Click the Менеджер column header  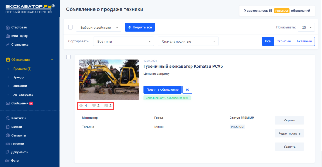(x=90, y=118)
